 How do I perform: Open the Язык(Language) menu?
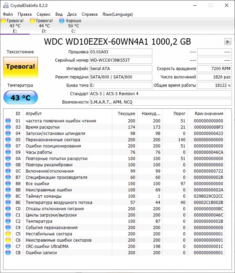117,14
